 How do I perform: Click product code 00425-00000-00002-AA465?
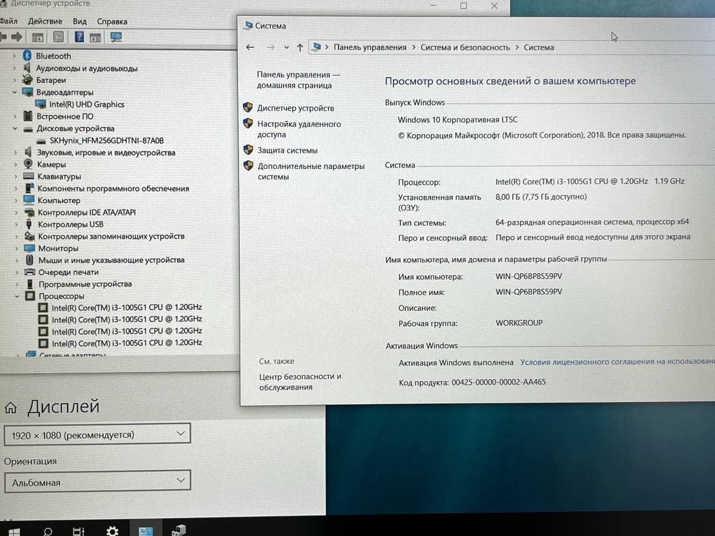498,382
